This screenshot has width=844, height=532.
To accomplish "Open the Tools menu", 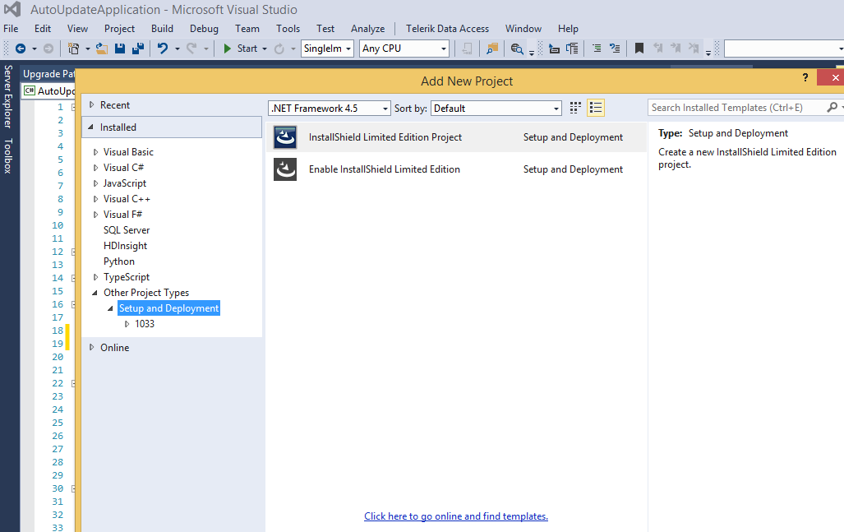I will click(288, 29).
